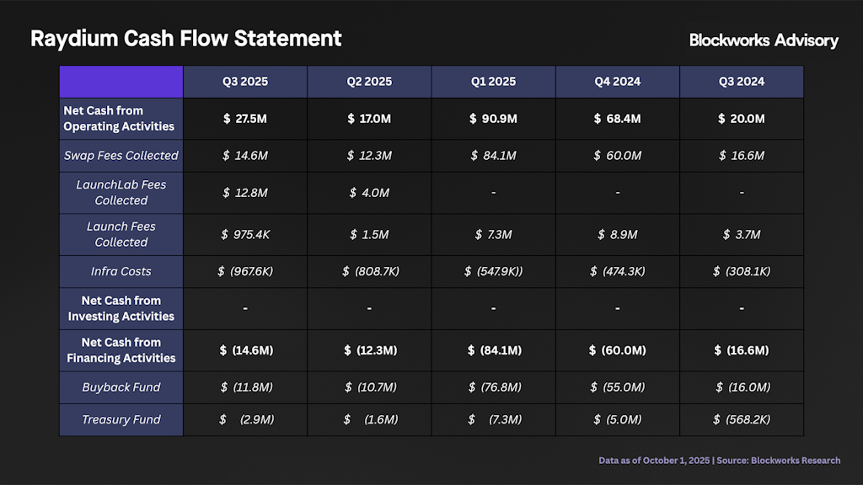The image size is (863, 485).
Task: Click the Swap Fees Collected row label
Action: coord(121,156)
